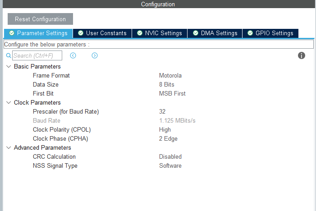Go to previous search result arrow
316x211 pixels.
(x=73, y=55)
